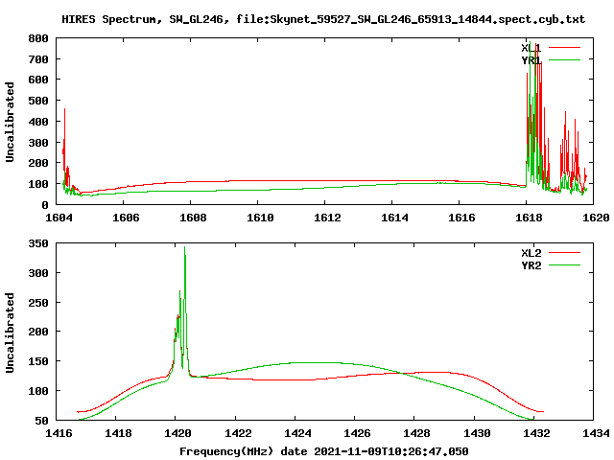This screenshot has height=460, width=614.
Task: Click the Uncalibrated label of the lower plot
Action: 10,333
